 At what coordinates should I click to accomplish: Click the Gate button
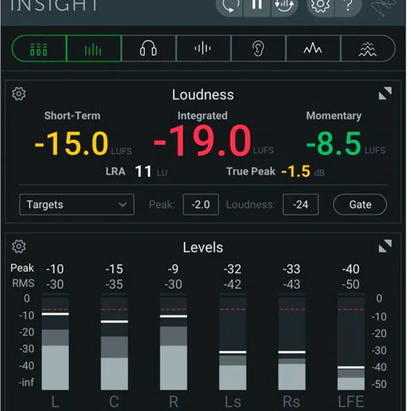tap(360, 204)
